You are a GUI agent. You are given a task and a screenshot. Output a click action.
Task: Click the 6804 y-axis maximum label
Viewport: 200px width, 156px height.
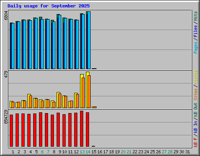(x=6, y=16)
